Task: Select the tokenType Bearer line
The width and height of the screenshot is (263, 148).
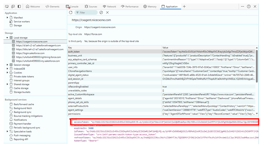Action: [x=86, y=141]
